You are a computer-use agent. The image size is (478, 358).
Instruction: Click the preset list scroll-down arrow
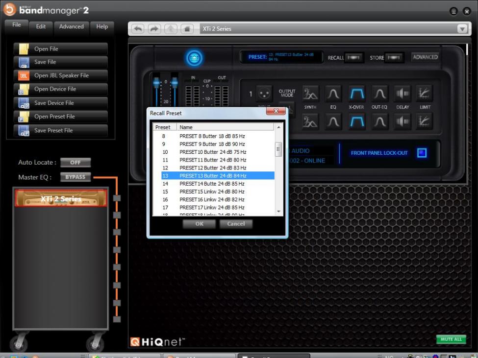pos(279,212)
